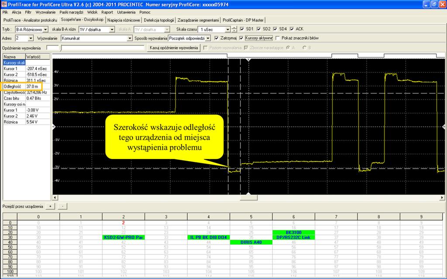Click the Wartość column header
Screen dimensions: 447x279
click(x=38, y=57)
